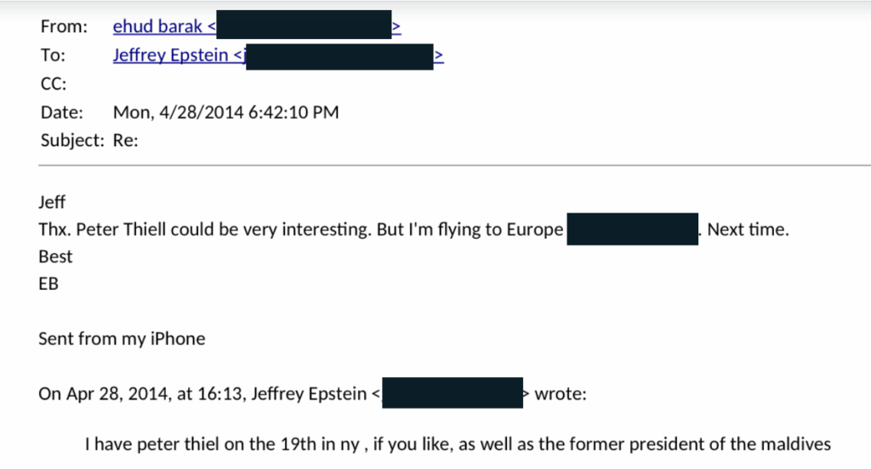
Task: Click the quoted "I have peter thiel" message line
Action: [458, 444]
